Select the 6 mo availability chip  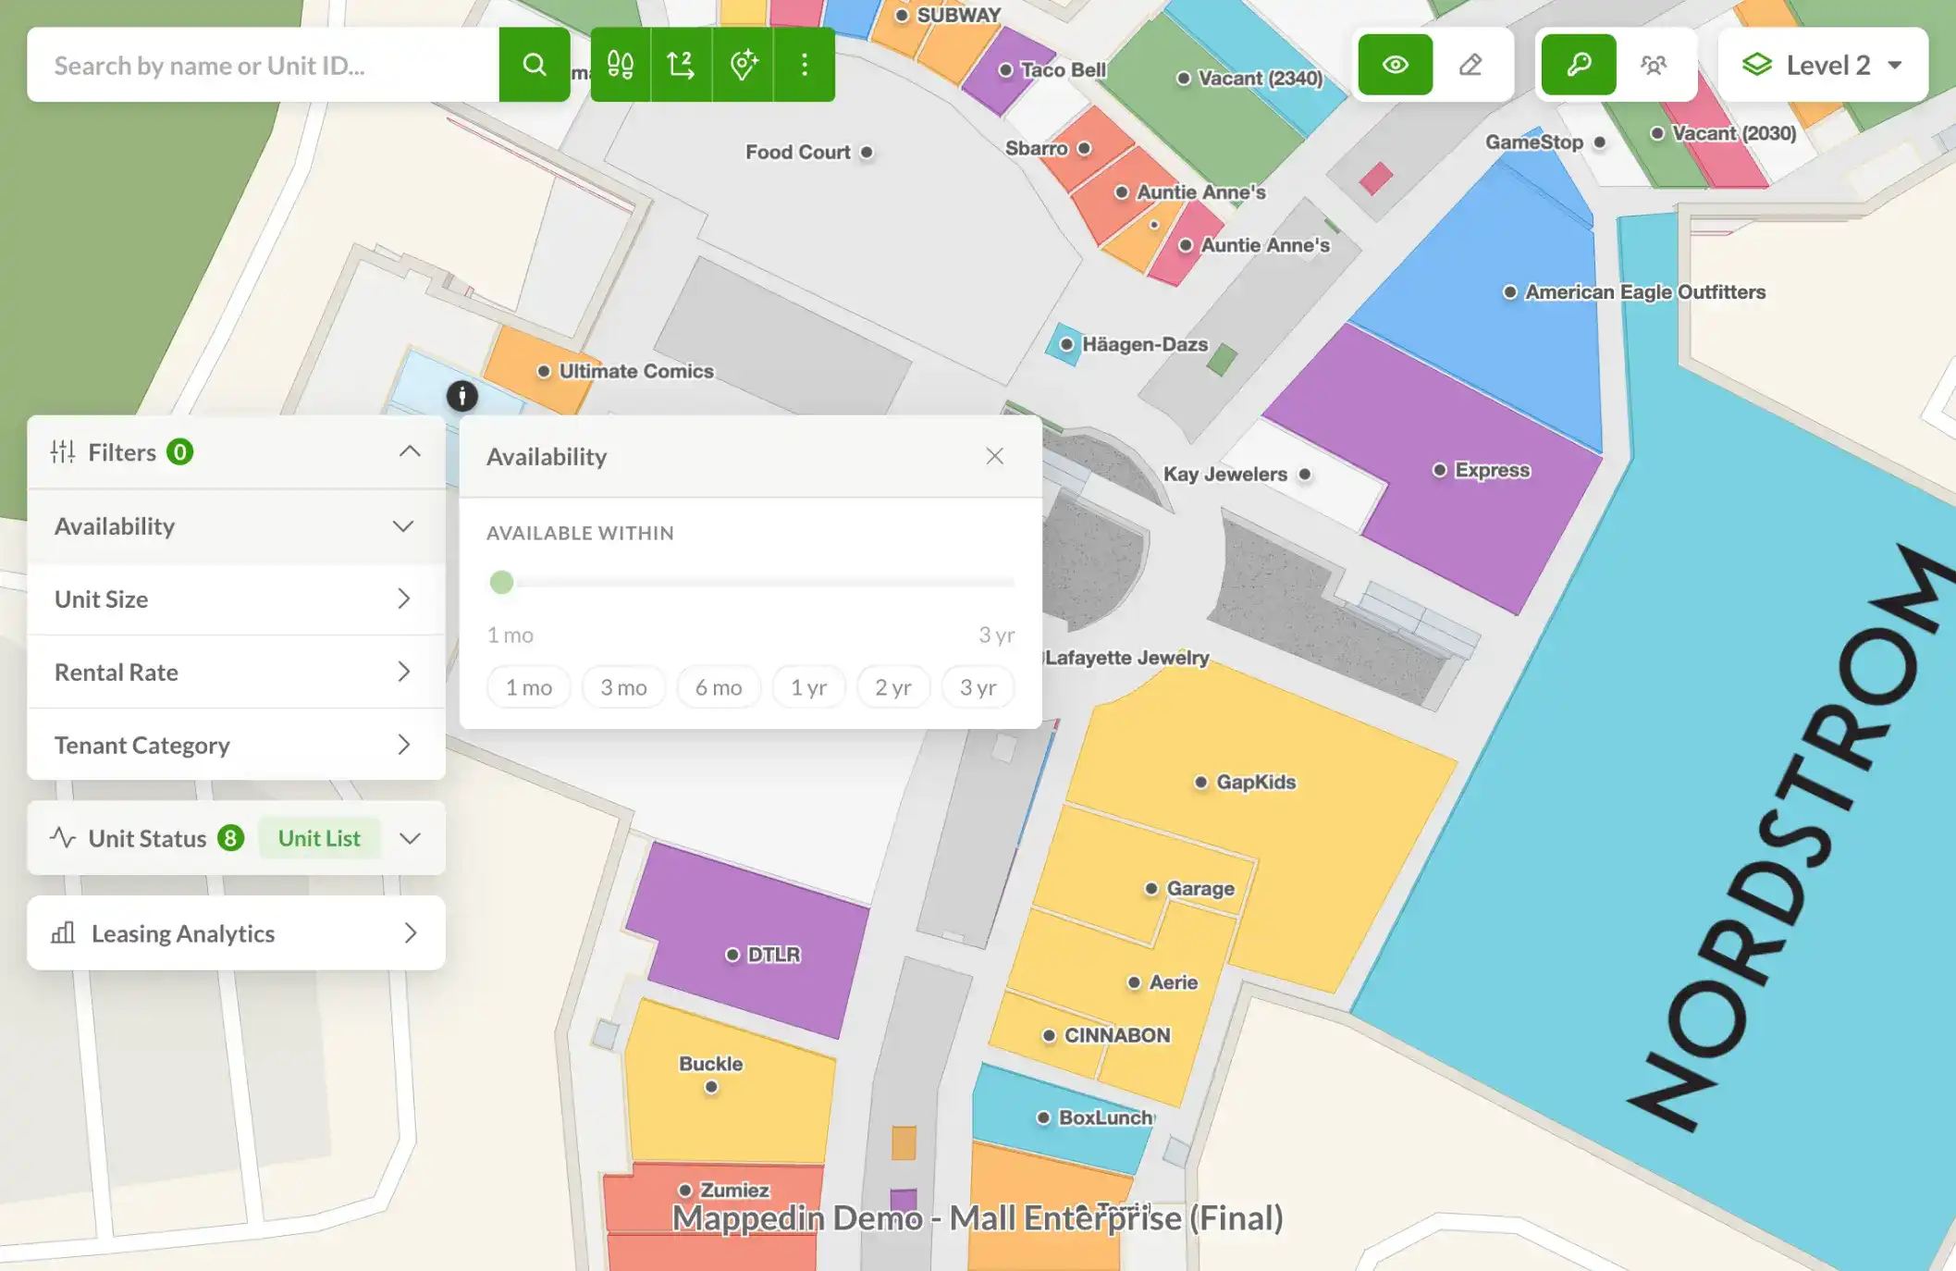click(719, 687)
